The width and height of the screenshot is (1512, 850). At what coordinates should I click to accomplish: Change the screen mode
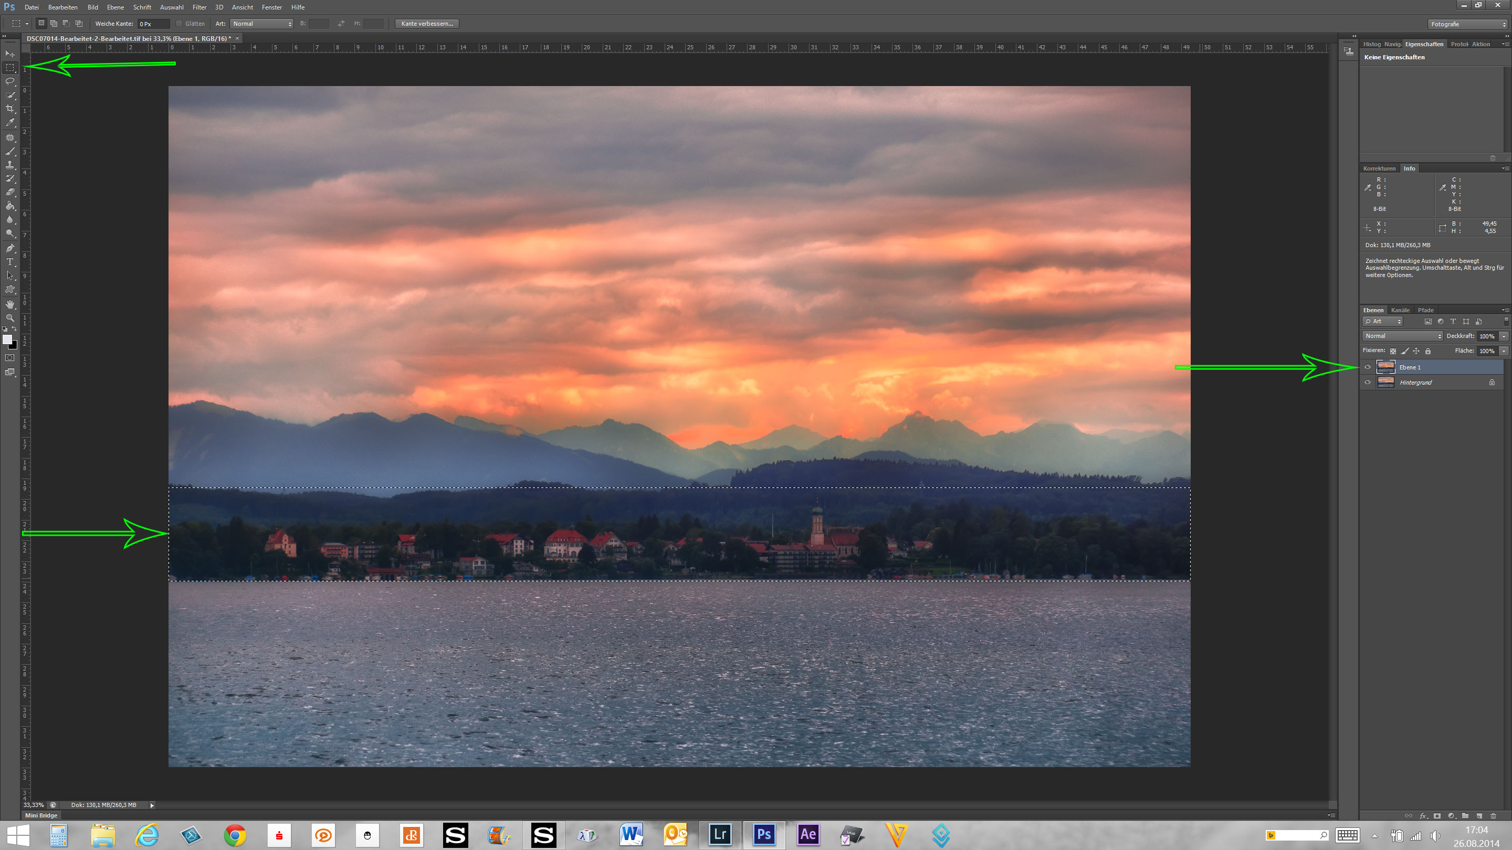(10, 372)
